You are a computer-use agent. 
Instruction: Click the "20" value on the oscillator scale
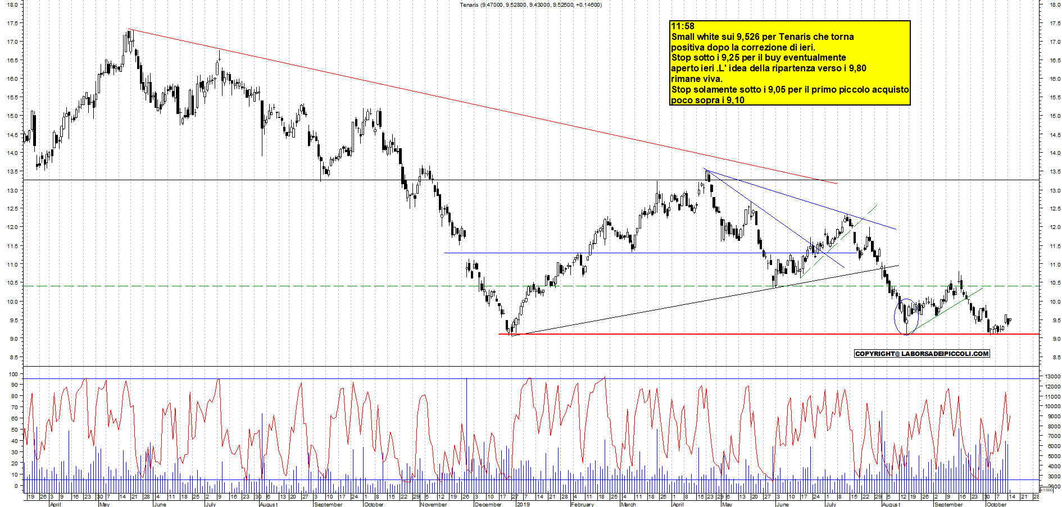[x=15, y=464]
